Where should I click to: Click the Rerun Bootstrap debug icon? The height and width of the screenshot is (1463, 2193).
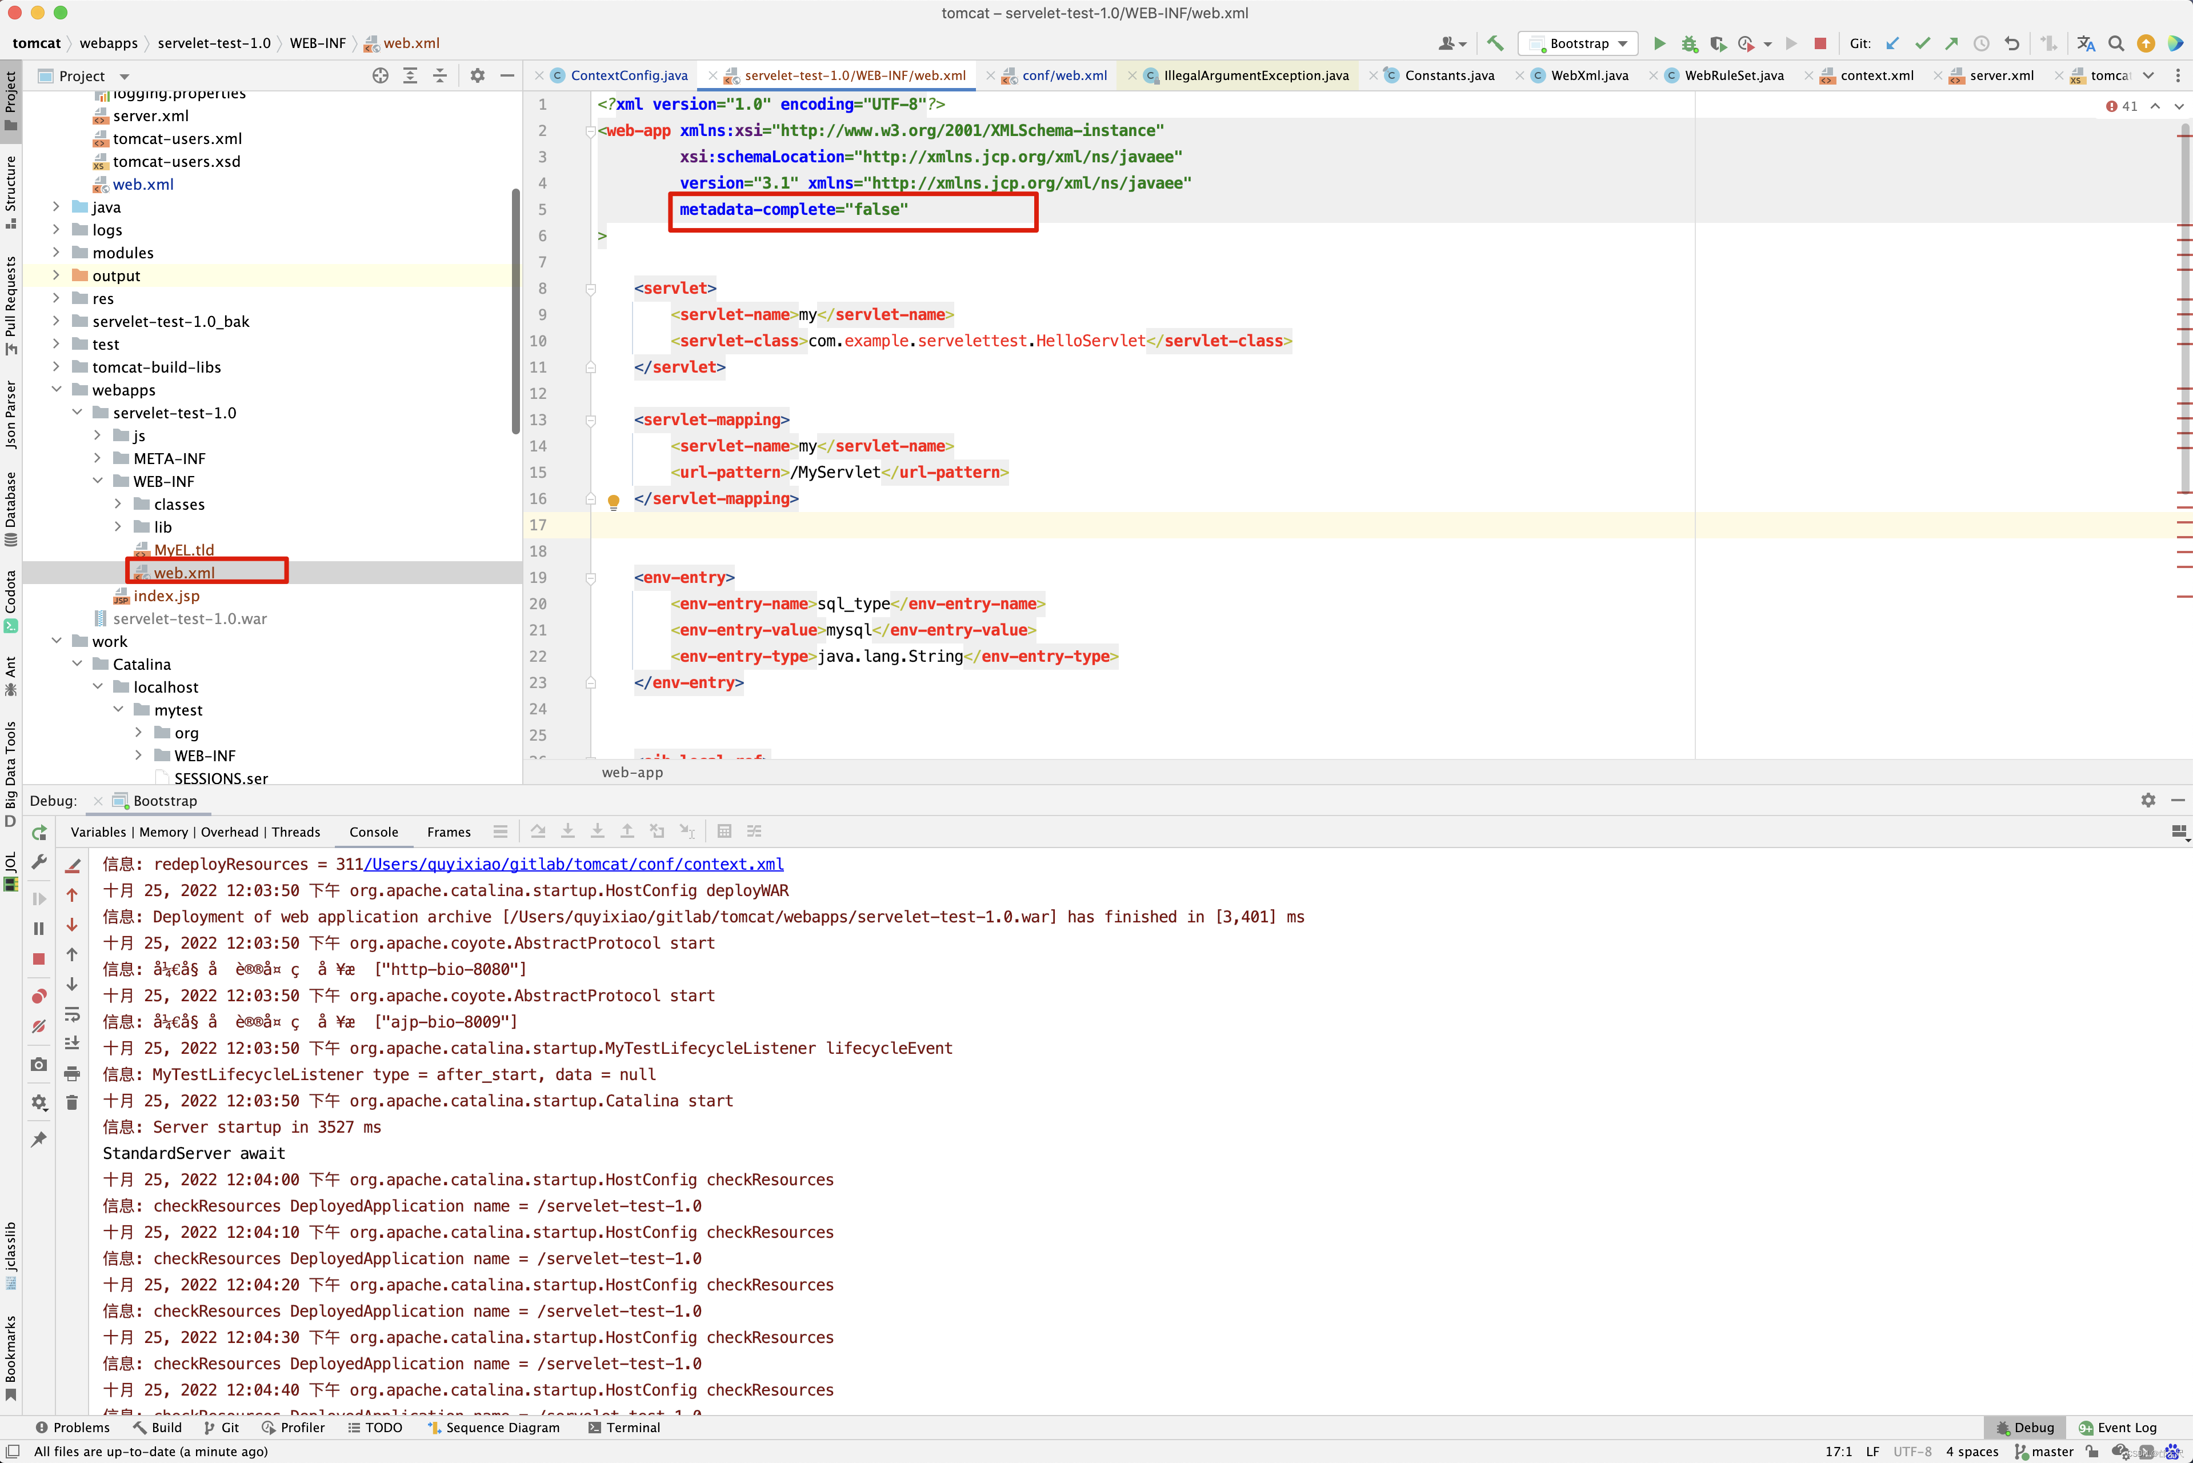(x=39, y=832)
